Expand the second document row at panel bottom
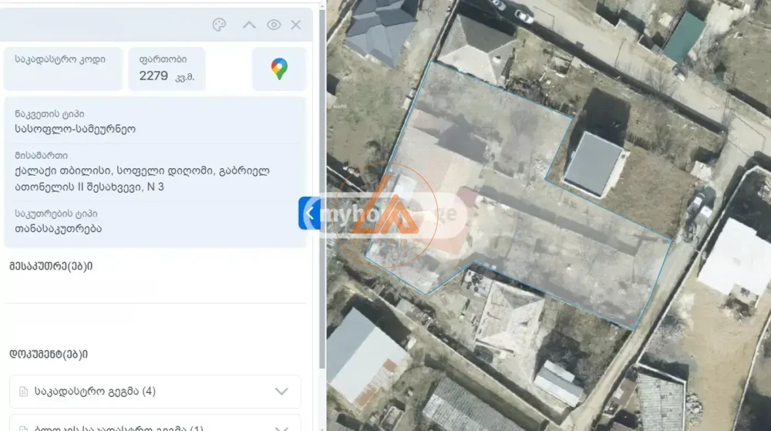The width and height of the screenshot is (771, 431). click(x=281, y=426)
